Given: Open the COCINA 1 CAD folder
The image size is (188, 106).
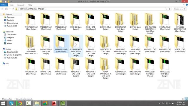Looking at the screenshot, I should 165,21.
